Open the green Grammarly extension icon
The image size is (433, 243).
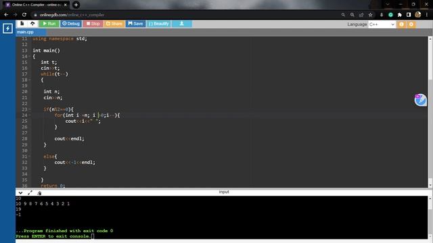(x=390, y=15)
